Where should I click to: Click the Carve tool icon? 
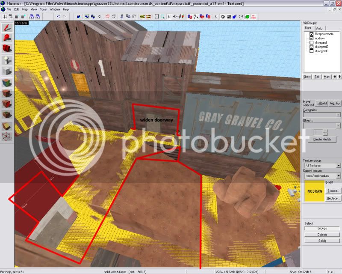coord(79,17)
